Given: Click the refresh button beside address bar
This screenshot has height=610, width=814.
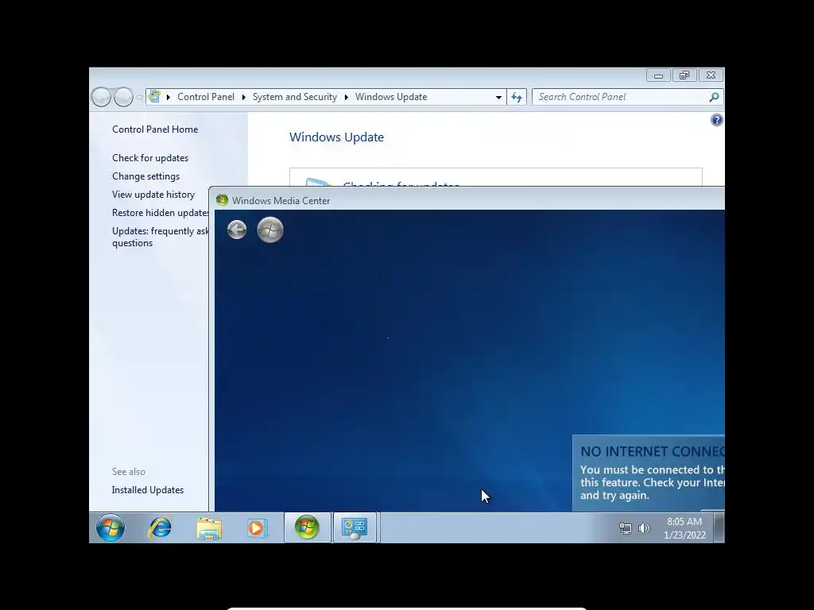Looking at the screenshot, I should 517,97.
